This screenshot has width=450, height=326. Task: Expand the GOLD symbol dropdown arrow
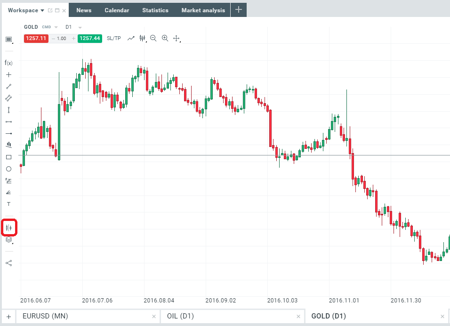click(56, 27)
